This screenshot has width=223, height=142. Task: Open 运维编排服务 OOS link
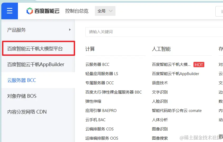pyautogui.click(x=102, y=138)
